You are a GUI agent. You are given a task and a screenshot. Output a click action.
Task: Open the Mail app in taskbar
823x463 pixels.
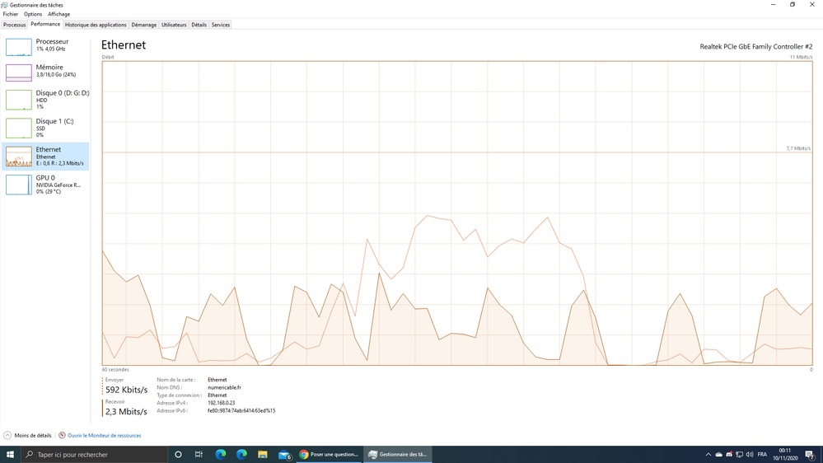284,454
